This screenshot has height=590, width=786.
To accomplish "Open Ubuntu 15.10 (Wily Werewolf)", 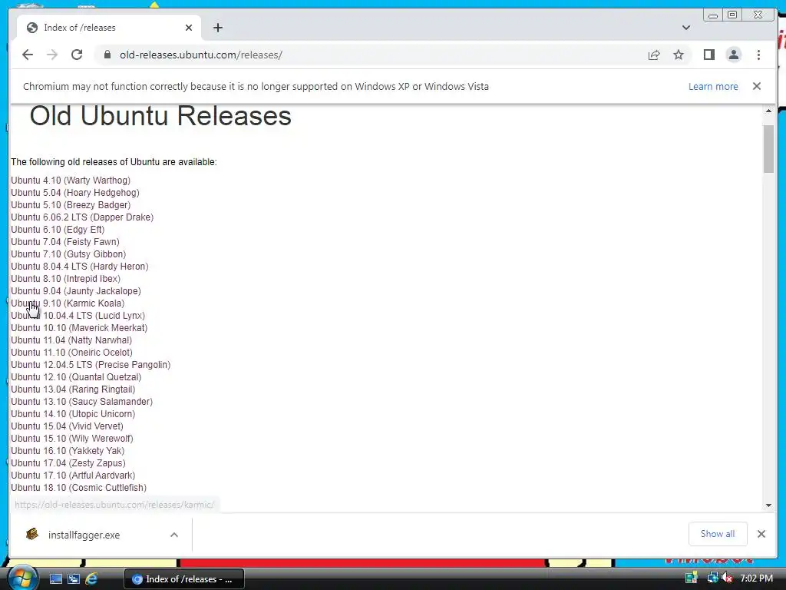I will click(72, 439).
